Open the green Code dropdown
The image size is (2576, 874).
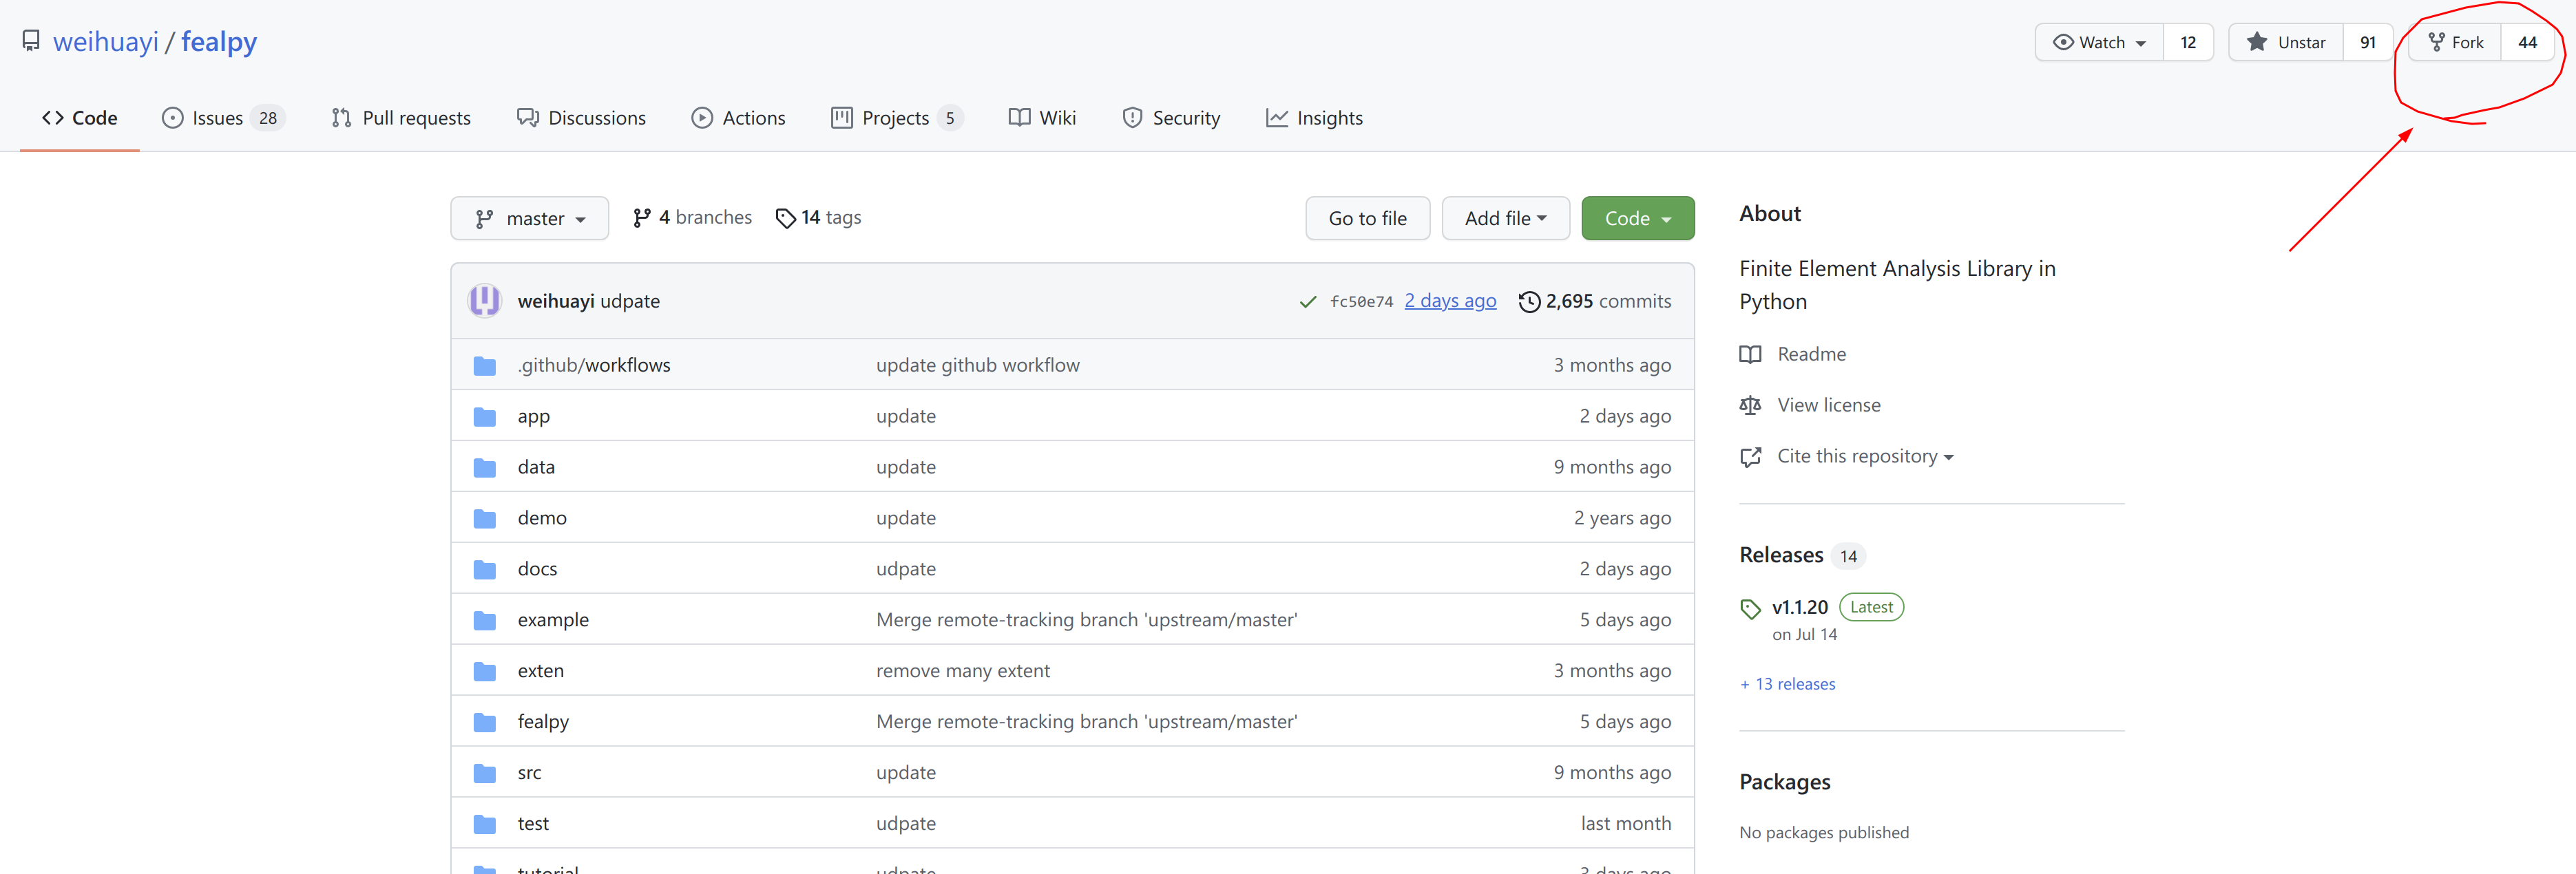1638,217
